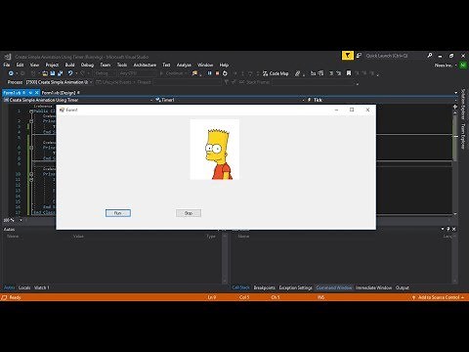Click the Ready status icon

pos(4,297)
